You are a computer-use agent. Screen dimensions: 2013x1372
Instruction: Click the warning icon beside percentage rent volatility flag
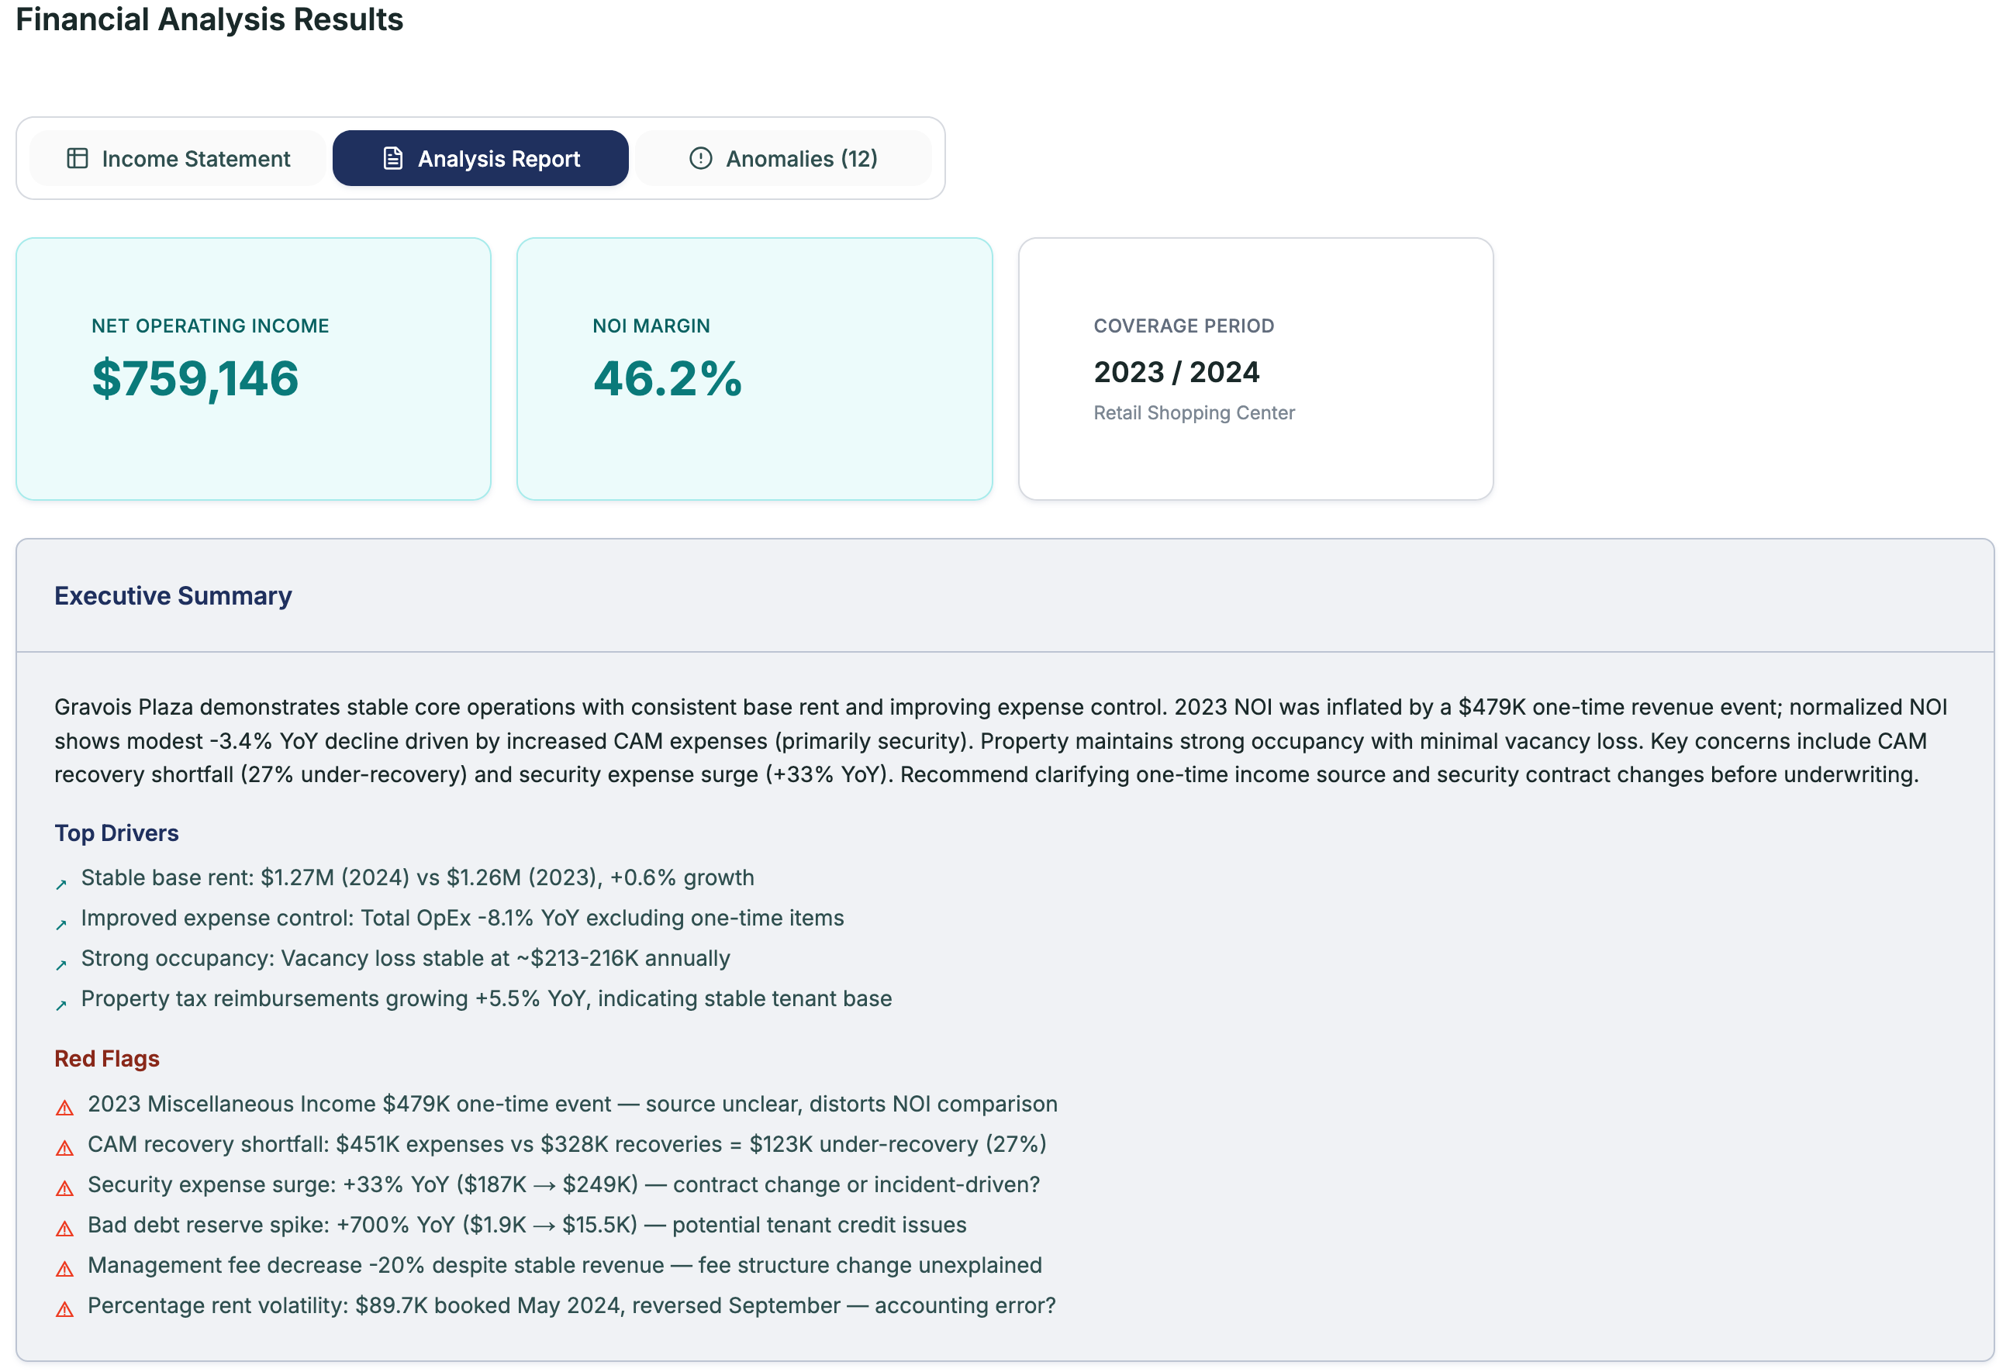(x=64, y=1307)
